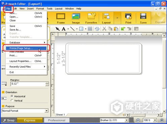The height and width of the screenshot is (124, 167).
Task: Increase margins with the up stepper
Action: (x=47, y=83)
